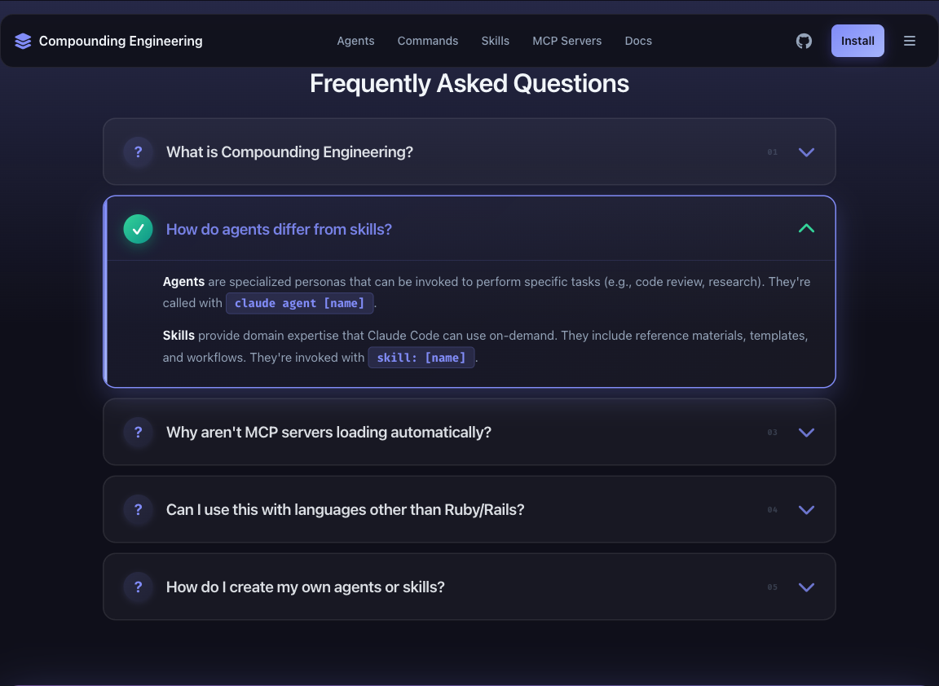This screenshot has width=939, height=686.
Task: Click the 'claude agent [name]' code snippet
Action: click(300, 303)
